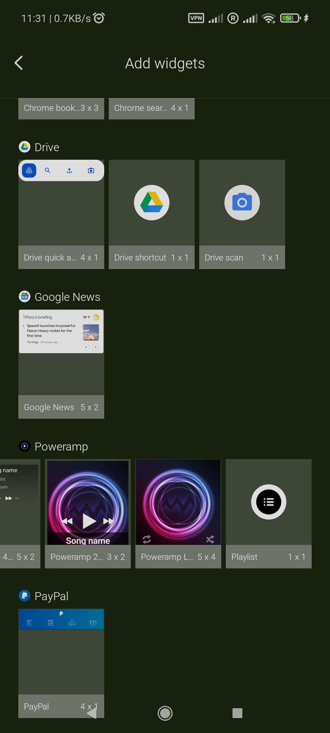Image resolution: width=330 pixels, height=733 pixels.
Task: Open the Google News briefing widget preview
Action: [61, 331]
